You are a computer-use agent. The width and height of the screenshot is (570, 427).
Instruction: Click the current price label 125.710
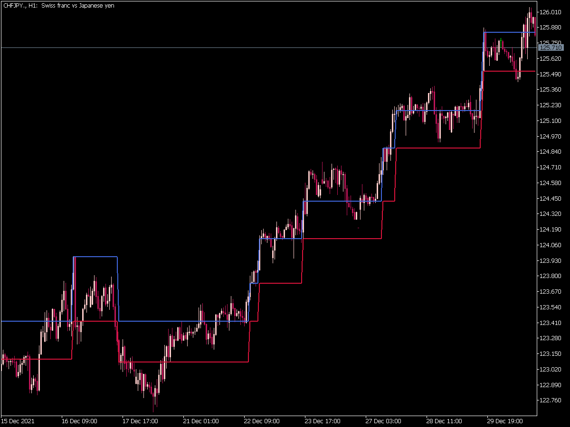coord(551,47)
